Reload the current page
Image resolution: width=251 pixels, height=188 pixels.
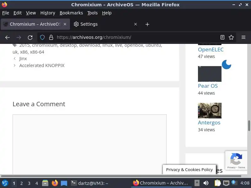[30, 38]
